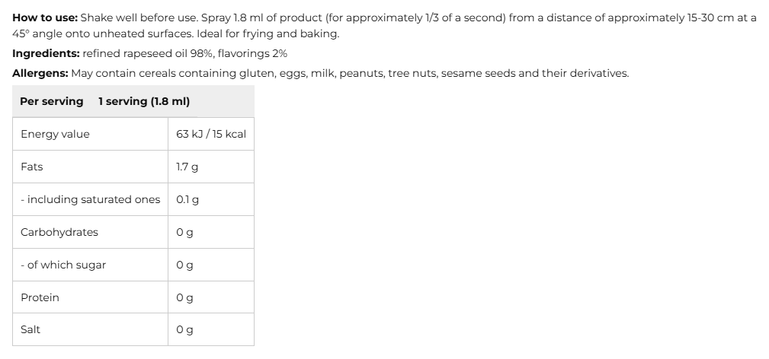Image resolution: width=769 pixels, height=359 pixels.
Task: Click the 'Allergens:' bold label
Action: 40,74
